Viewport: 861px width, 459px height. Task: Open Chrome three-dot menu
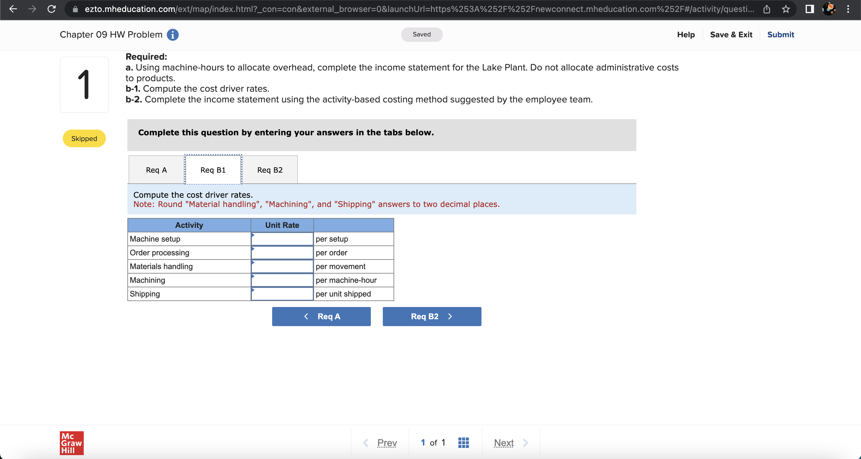coord(848,9)
